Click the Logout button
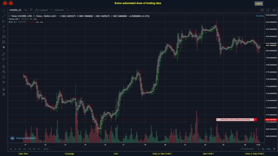The width and height of the screenshot is (278, 156). tap(259, 4)
